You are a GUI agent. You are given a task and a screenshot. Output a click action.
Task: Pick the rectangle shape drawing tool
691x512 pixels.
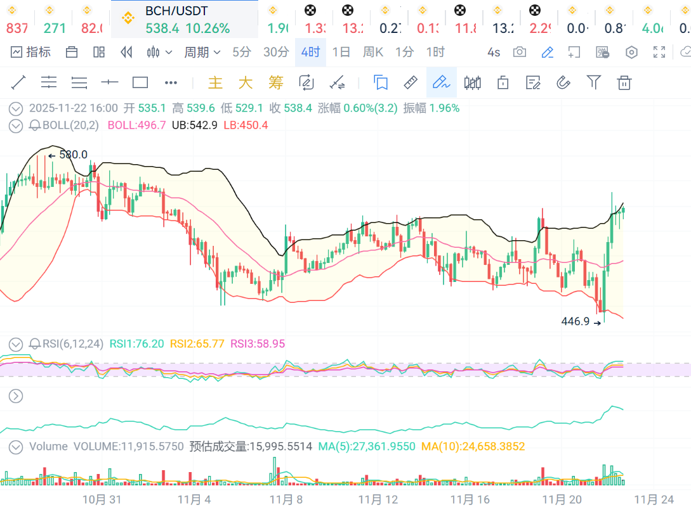point(140,82)
